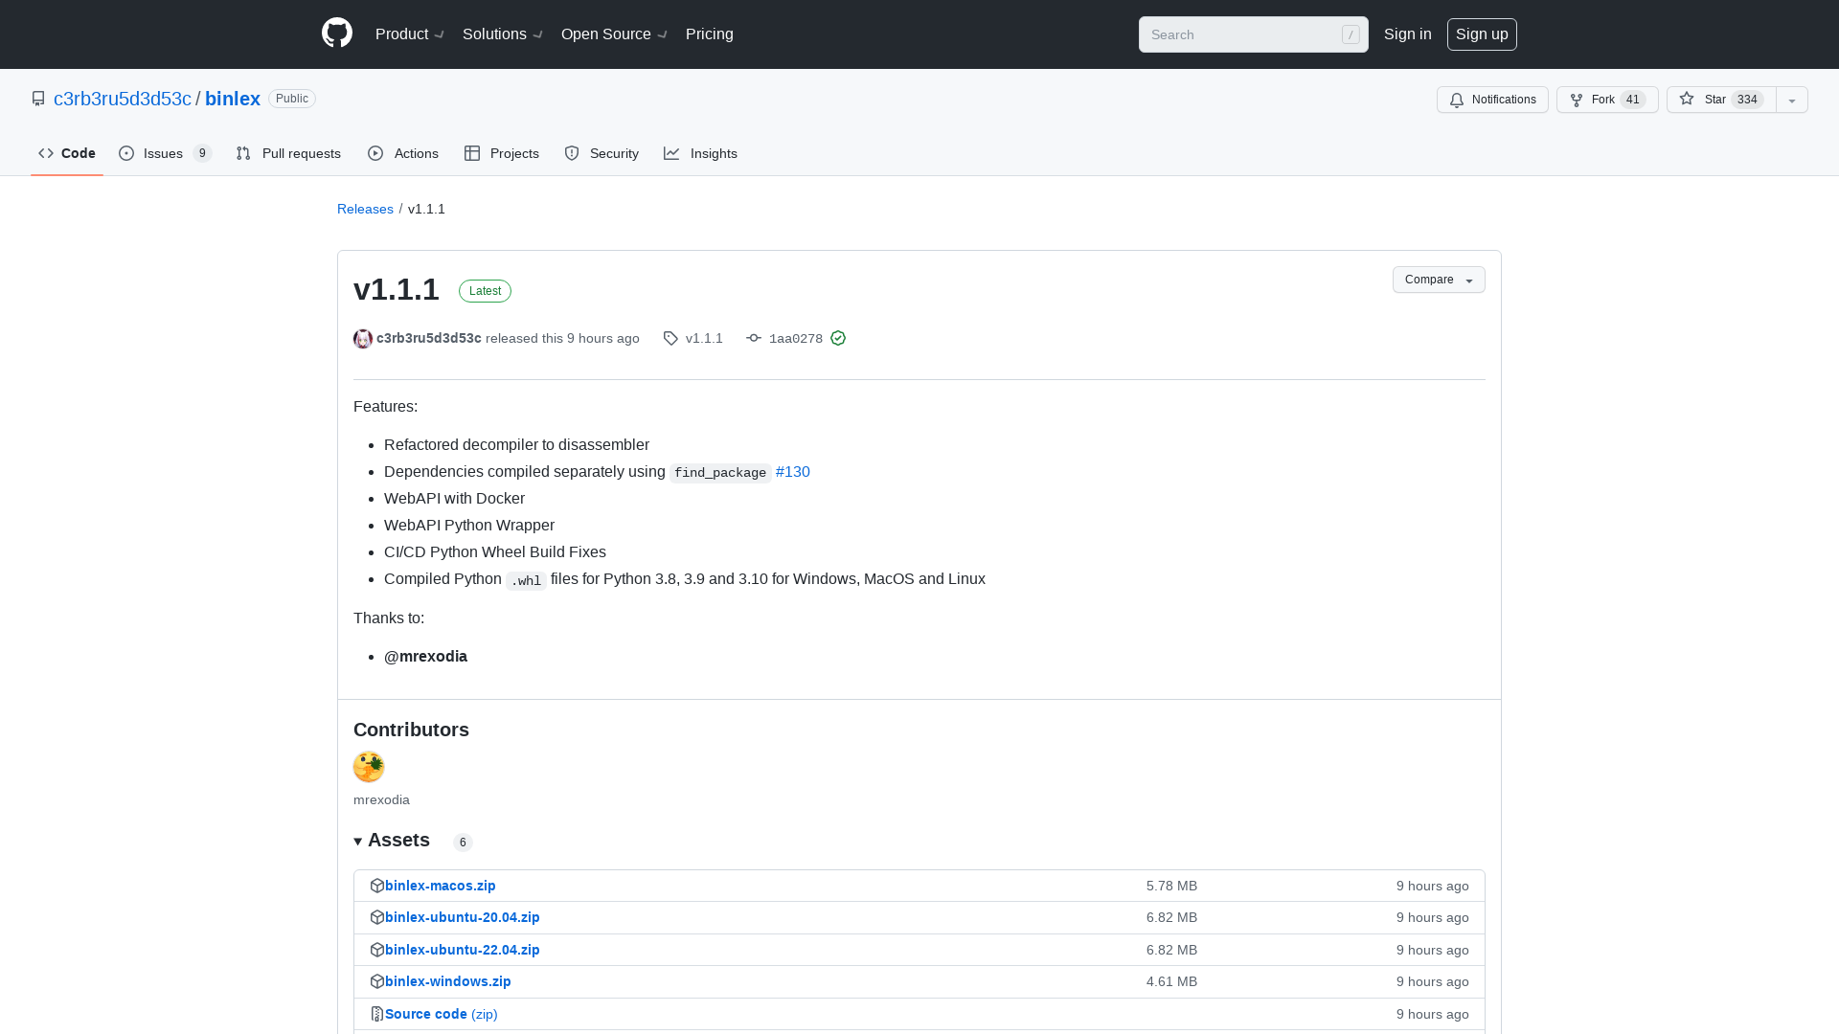Click the Insights tab icon
1839x1034 pixels.
pos(672,153)
